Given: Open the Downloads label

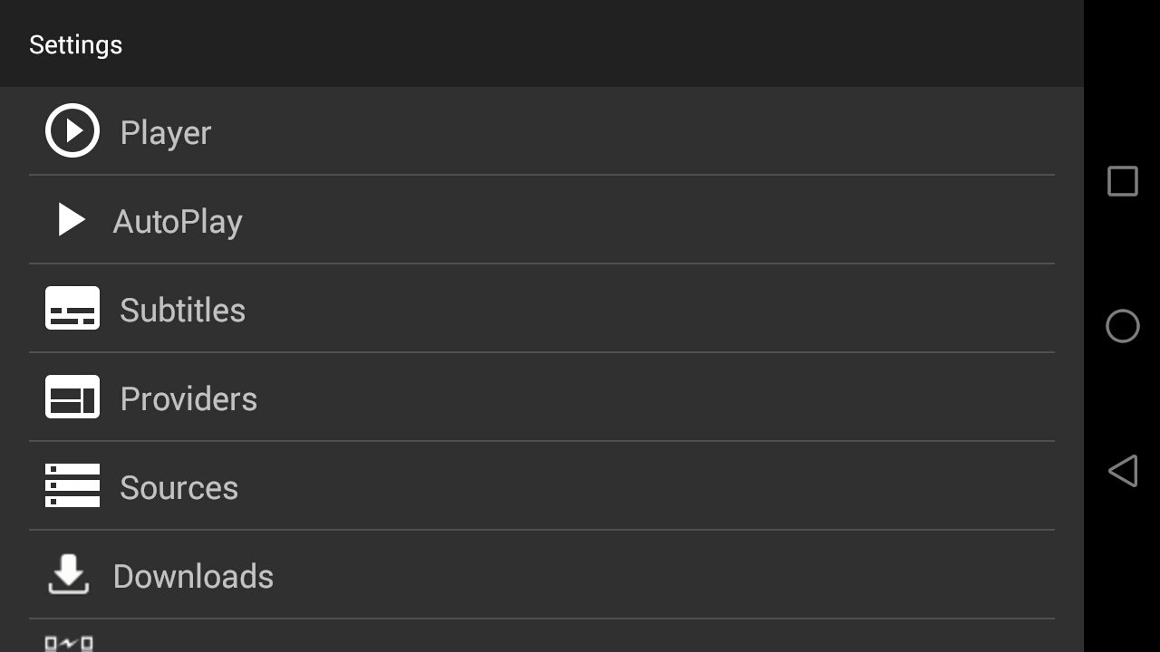Looking at the screenshot, I should tap(193, 576).
